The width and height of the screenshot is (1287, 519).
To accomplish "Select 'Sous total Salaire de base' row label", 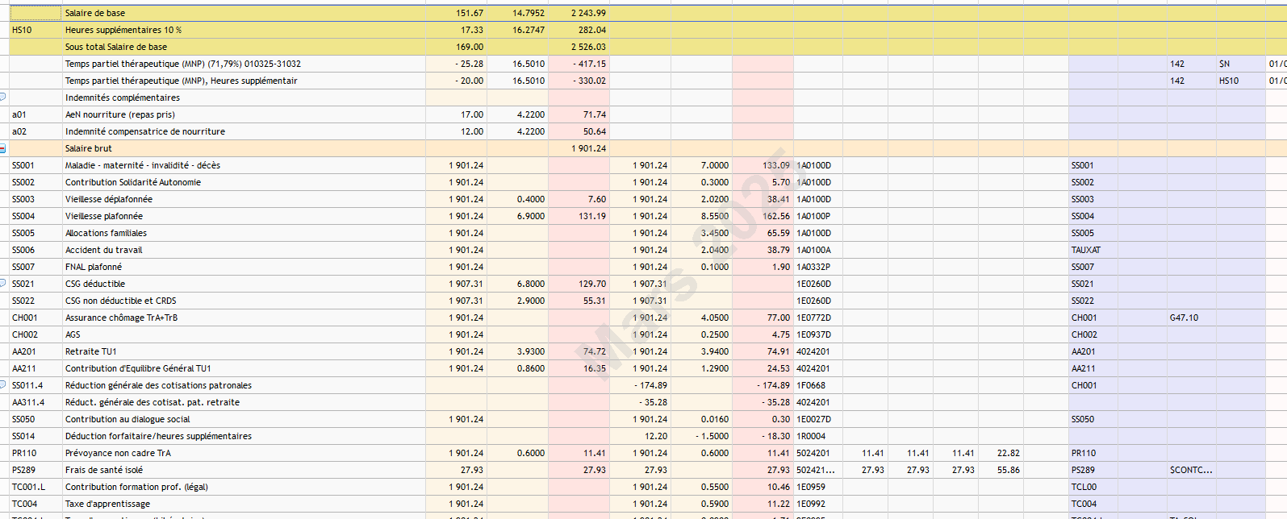I will click(116, 47).
